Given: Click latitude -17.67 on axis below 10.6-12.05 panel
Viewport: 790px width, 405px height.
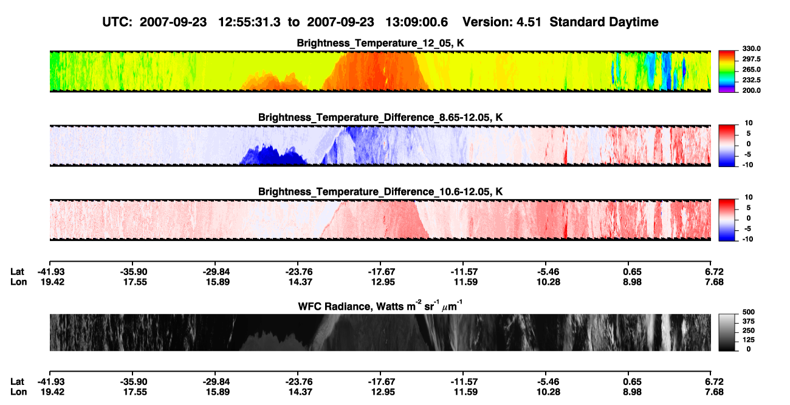Looking at the screenshot, I should pyautogui.click(x=380, y=272).
